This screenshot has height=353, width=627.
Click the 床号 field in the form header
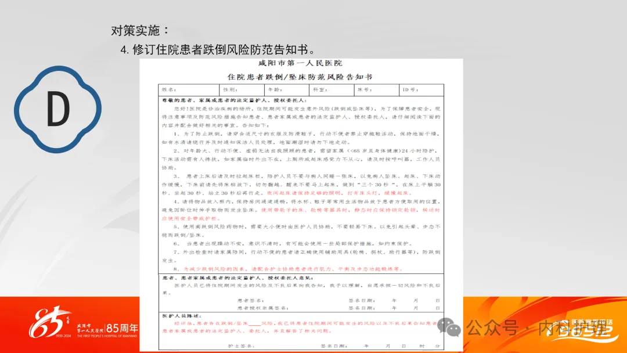(376, 90)
